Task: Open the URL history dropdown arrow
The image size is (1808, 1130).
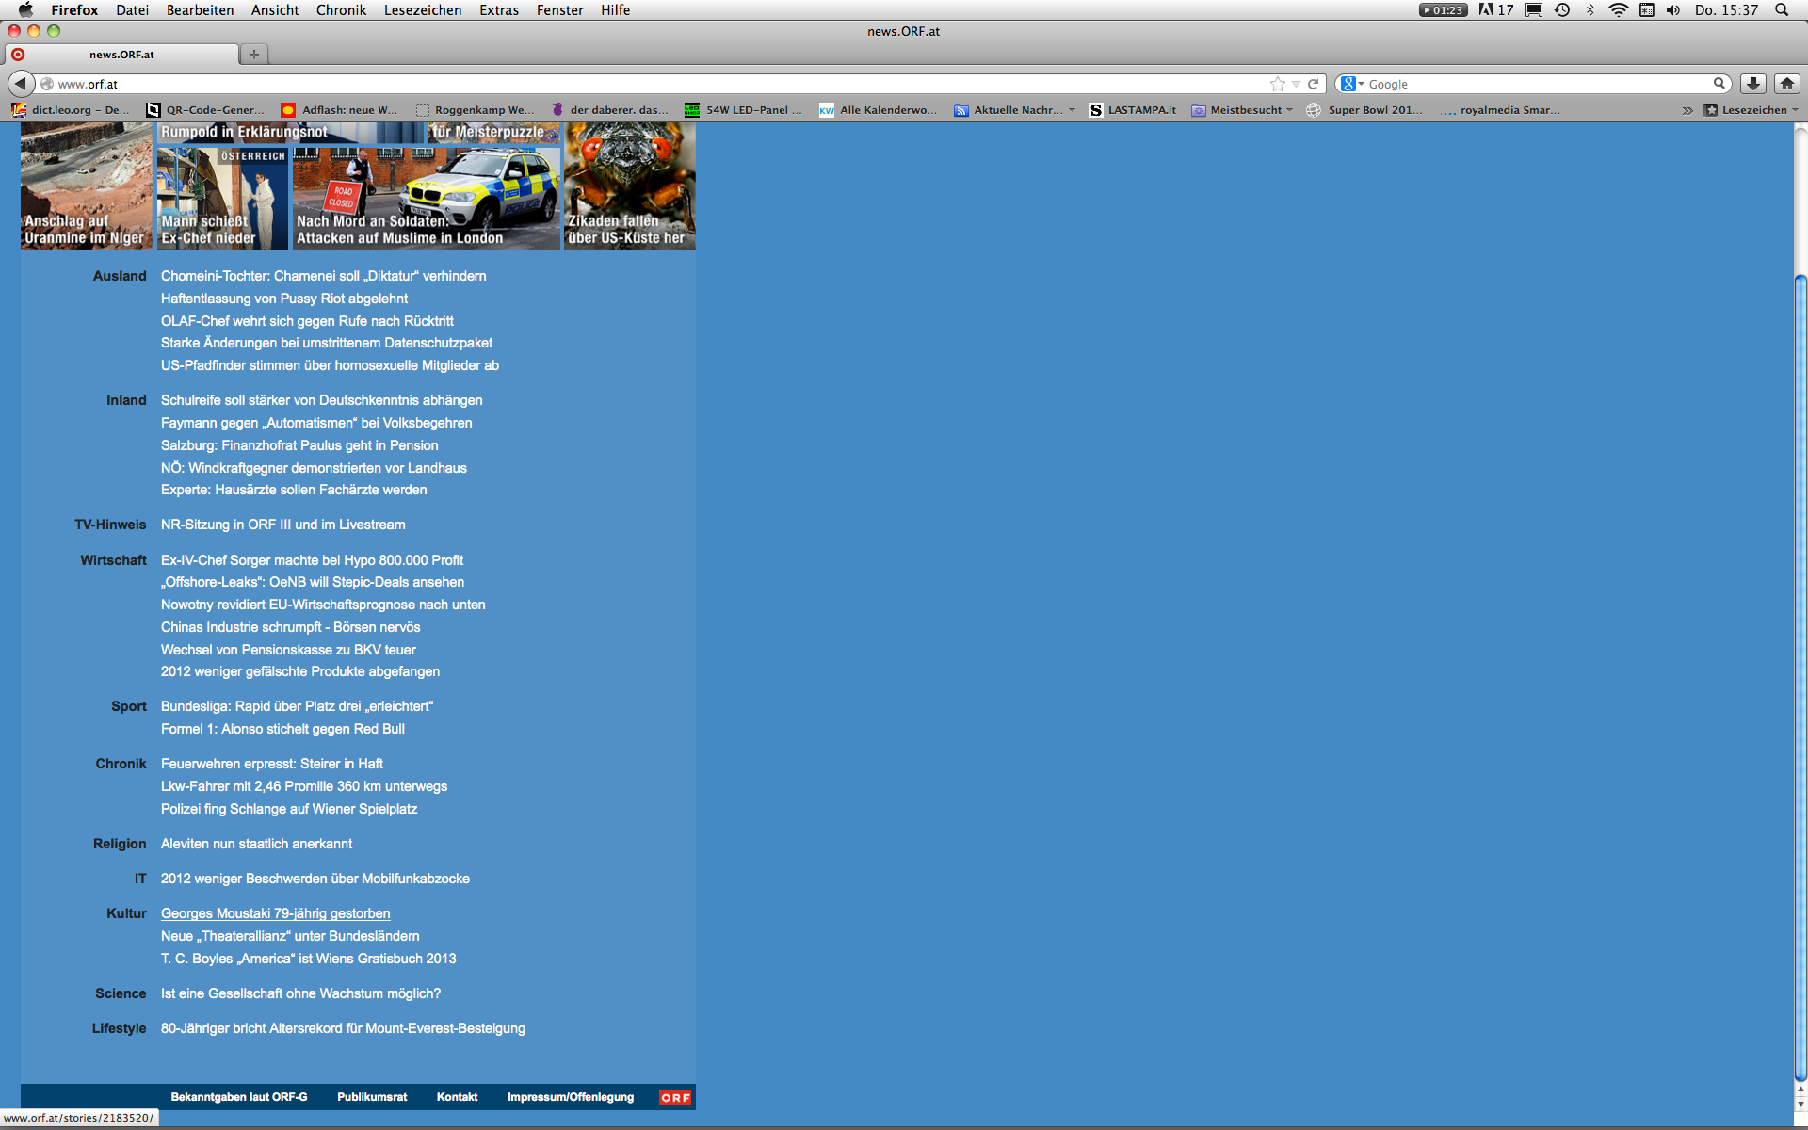Action: [1297, 84]
